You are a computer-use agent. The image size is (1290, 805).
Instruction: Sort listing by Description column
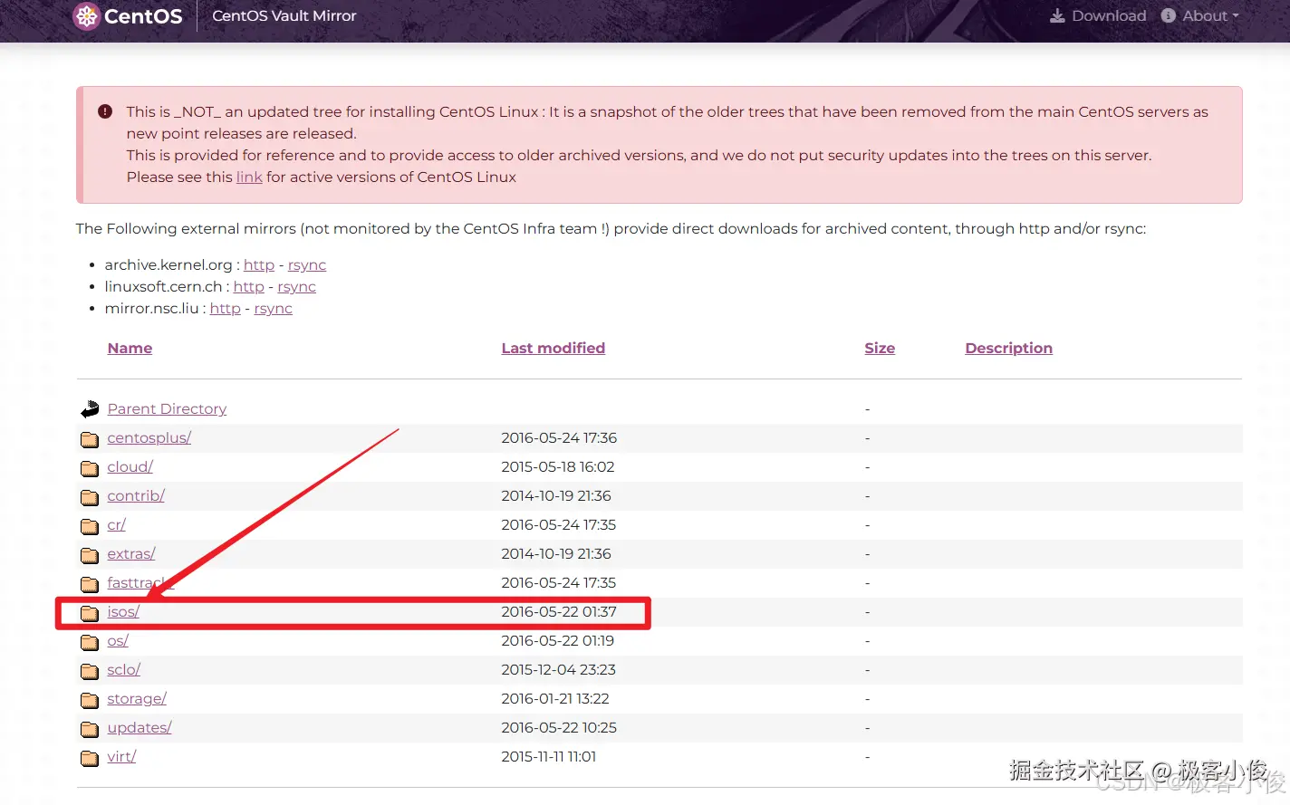pyautogui.click(x=1009, y=348)
